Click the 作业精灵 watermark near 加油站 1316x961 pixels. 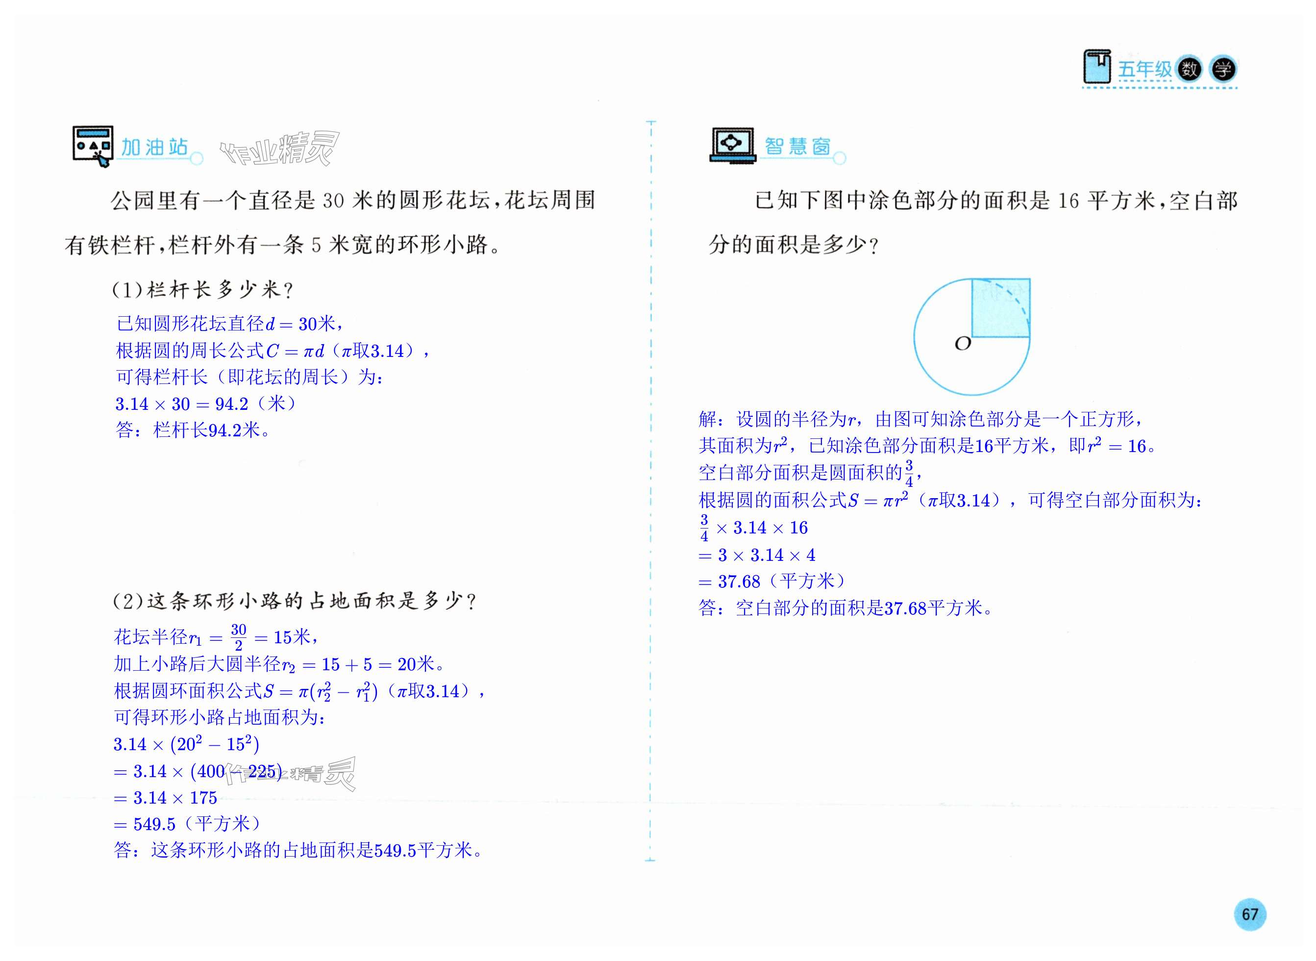pyautogui.click(x=279, y=150)
